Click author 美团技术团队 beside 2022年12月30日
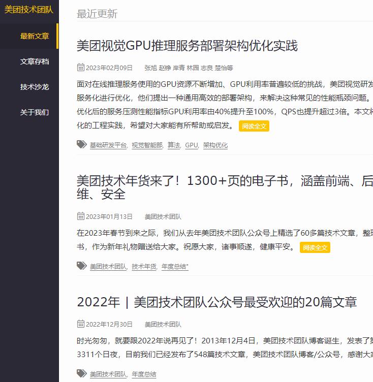The height and width of the screenshot is (382, 373). point(163,325)
